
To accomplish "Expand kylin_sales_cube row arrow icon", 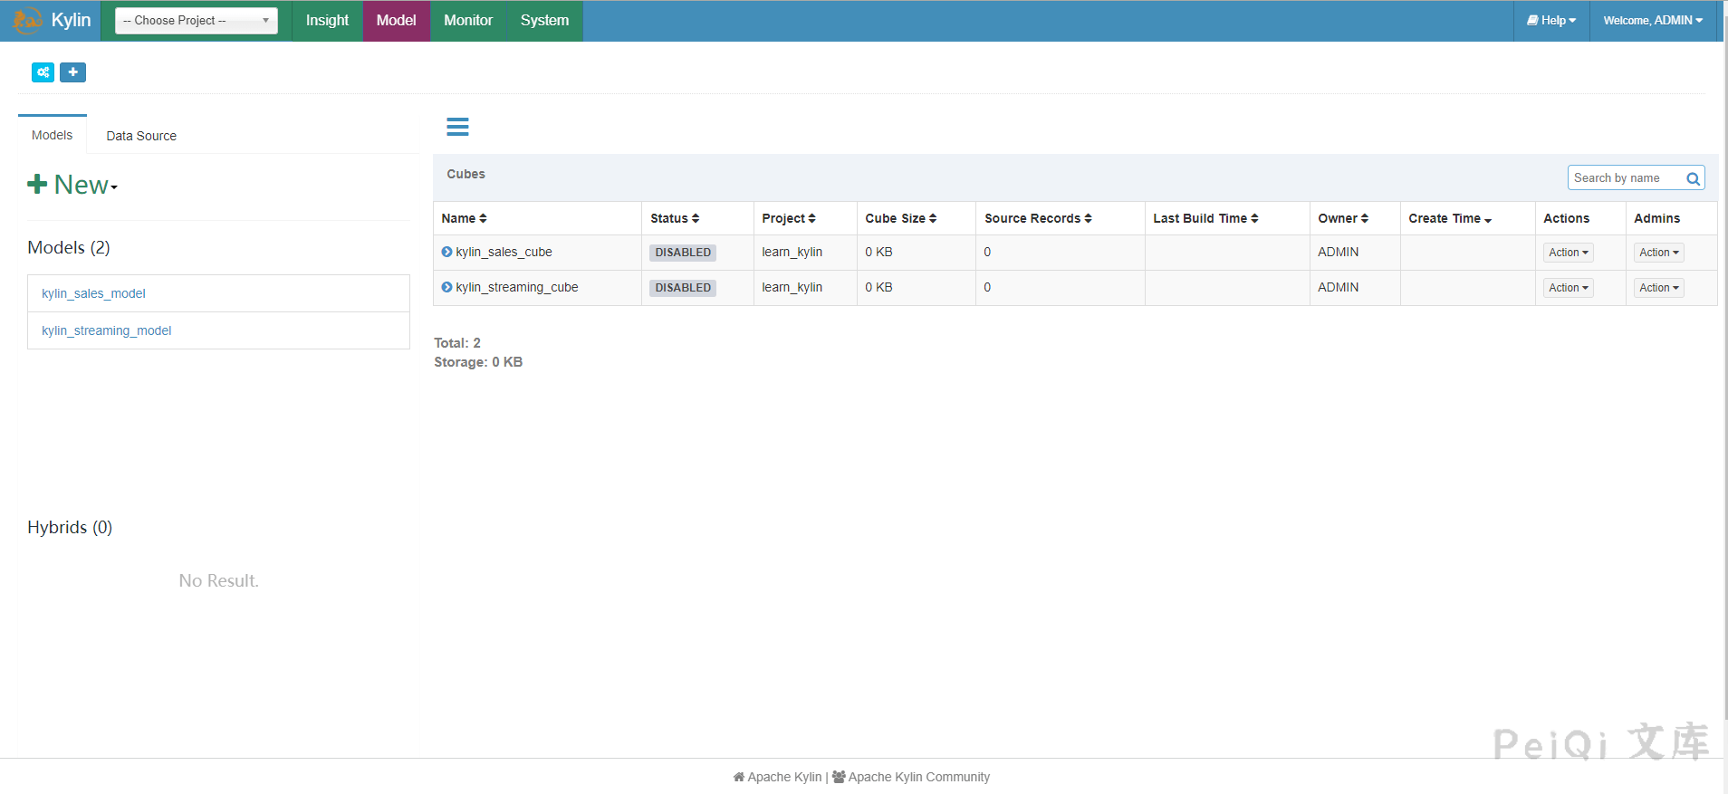I will pos(446,252).
